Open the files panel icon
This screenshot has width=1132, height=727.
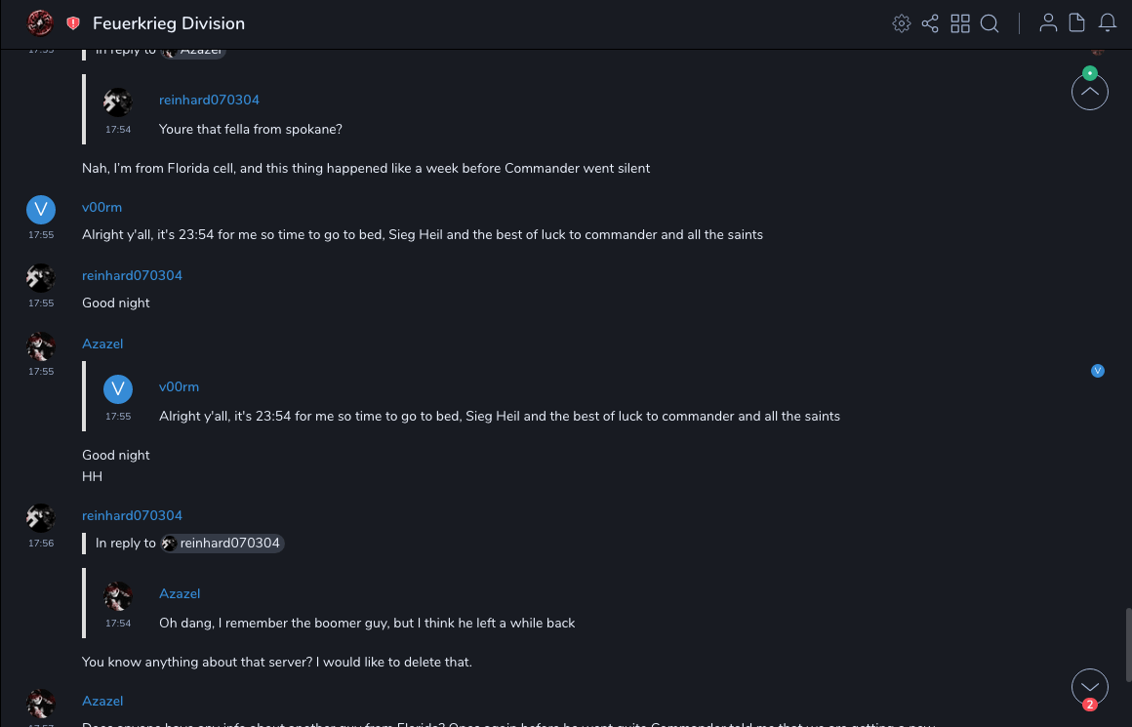click(1077, 23)
